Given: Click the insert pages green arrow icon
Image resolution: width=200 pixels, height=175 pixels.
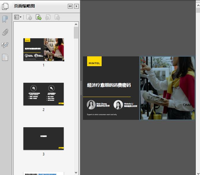Looking at the screenshot, I should (x=39, y=17).
